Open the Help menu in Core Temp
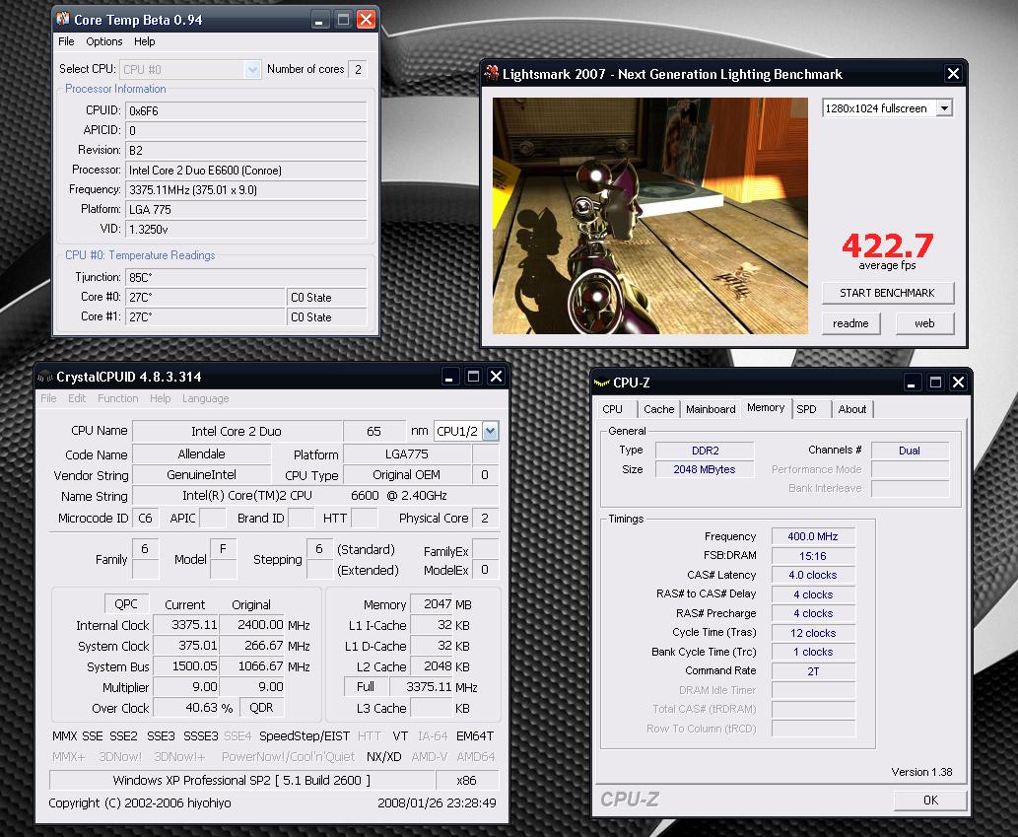 pyautogui.click(x=145, y=41)
